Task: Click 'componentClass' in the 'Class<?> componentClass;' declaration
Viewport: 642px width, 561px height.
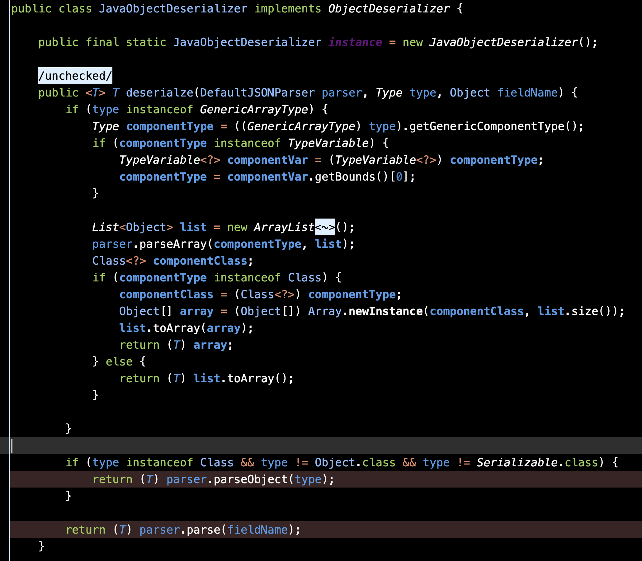Action: click(x=200, y=261)
